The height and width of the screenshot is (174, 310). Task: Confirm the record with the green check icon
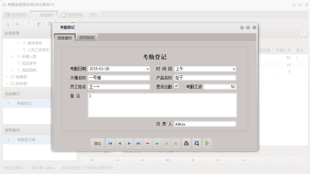pyautogui.click(x=166, y=143)
